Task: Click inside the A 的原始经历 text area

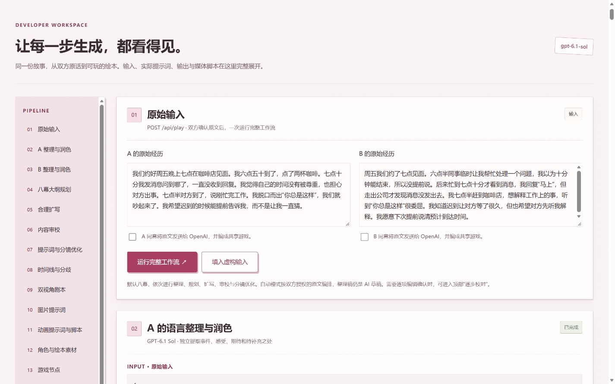Action: point(238,195)
